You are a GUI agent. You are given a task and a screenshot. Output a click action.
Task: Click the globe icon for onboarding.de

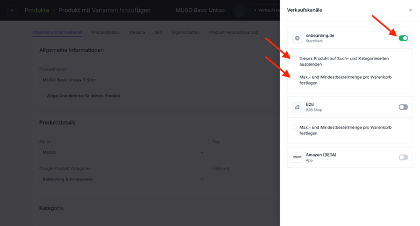pos(297,38)
